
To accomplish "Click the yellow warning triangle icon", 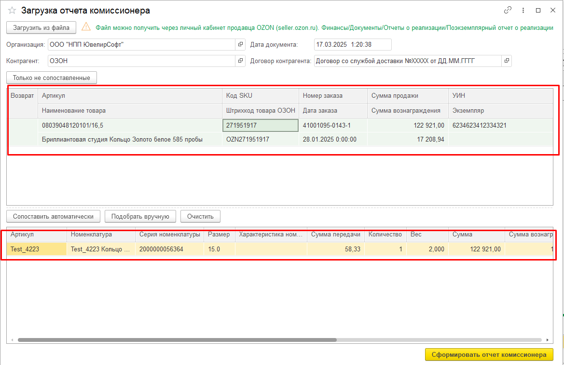I will pos(86,27).
